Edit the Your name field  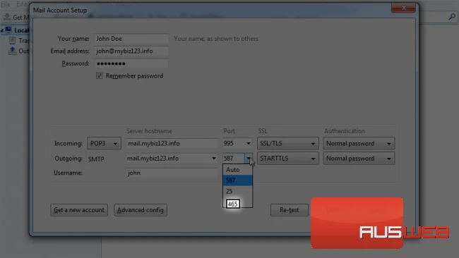pyautogui.click(x=131, y=39)
